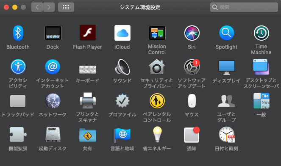The width and height of the screenshot is (281, 166).
Task: Go forward with the right arrow button
Action: coord(49,7)
